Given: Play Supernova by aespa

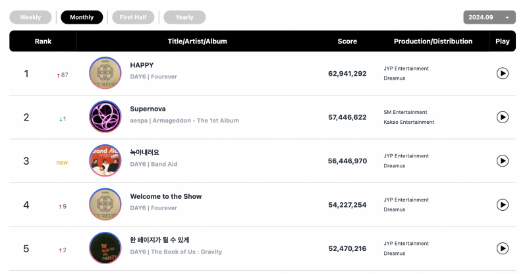Looking at the screenshot, I should click(x=502, y=117).
